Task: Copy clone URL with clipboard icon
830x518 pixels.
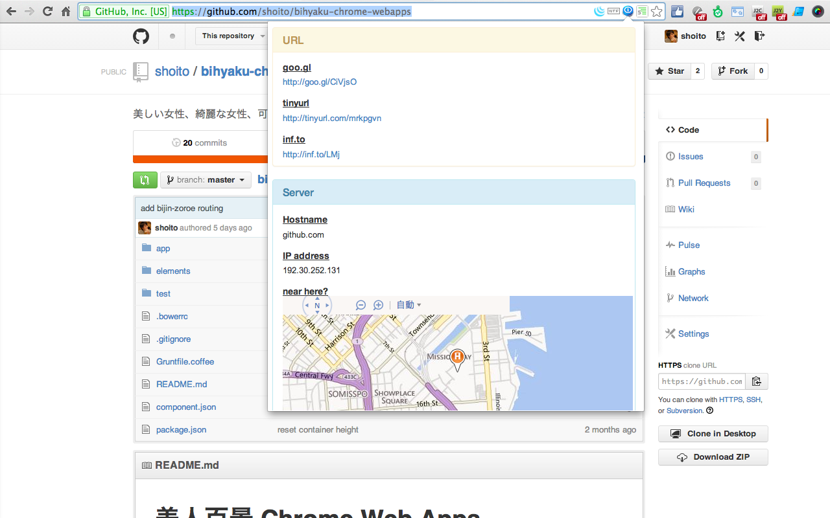Action: 757,381
